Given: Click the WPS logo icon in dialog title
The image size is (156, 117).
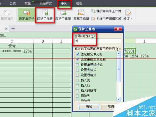Looking at the screenshot, I should click(x=76, y=29).
